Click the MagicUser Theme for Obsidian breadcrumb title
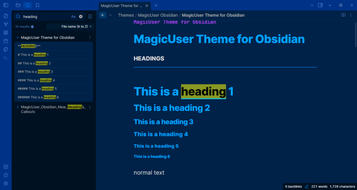 point(213,15)
